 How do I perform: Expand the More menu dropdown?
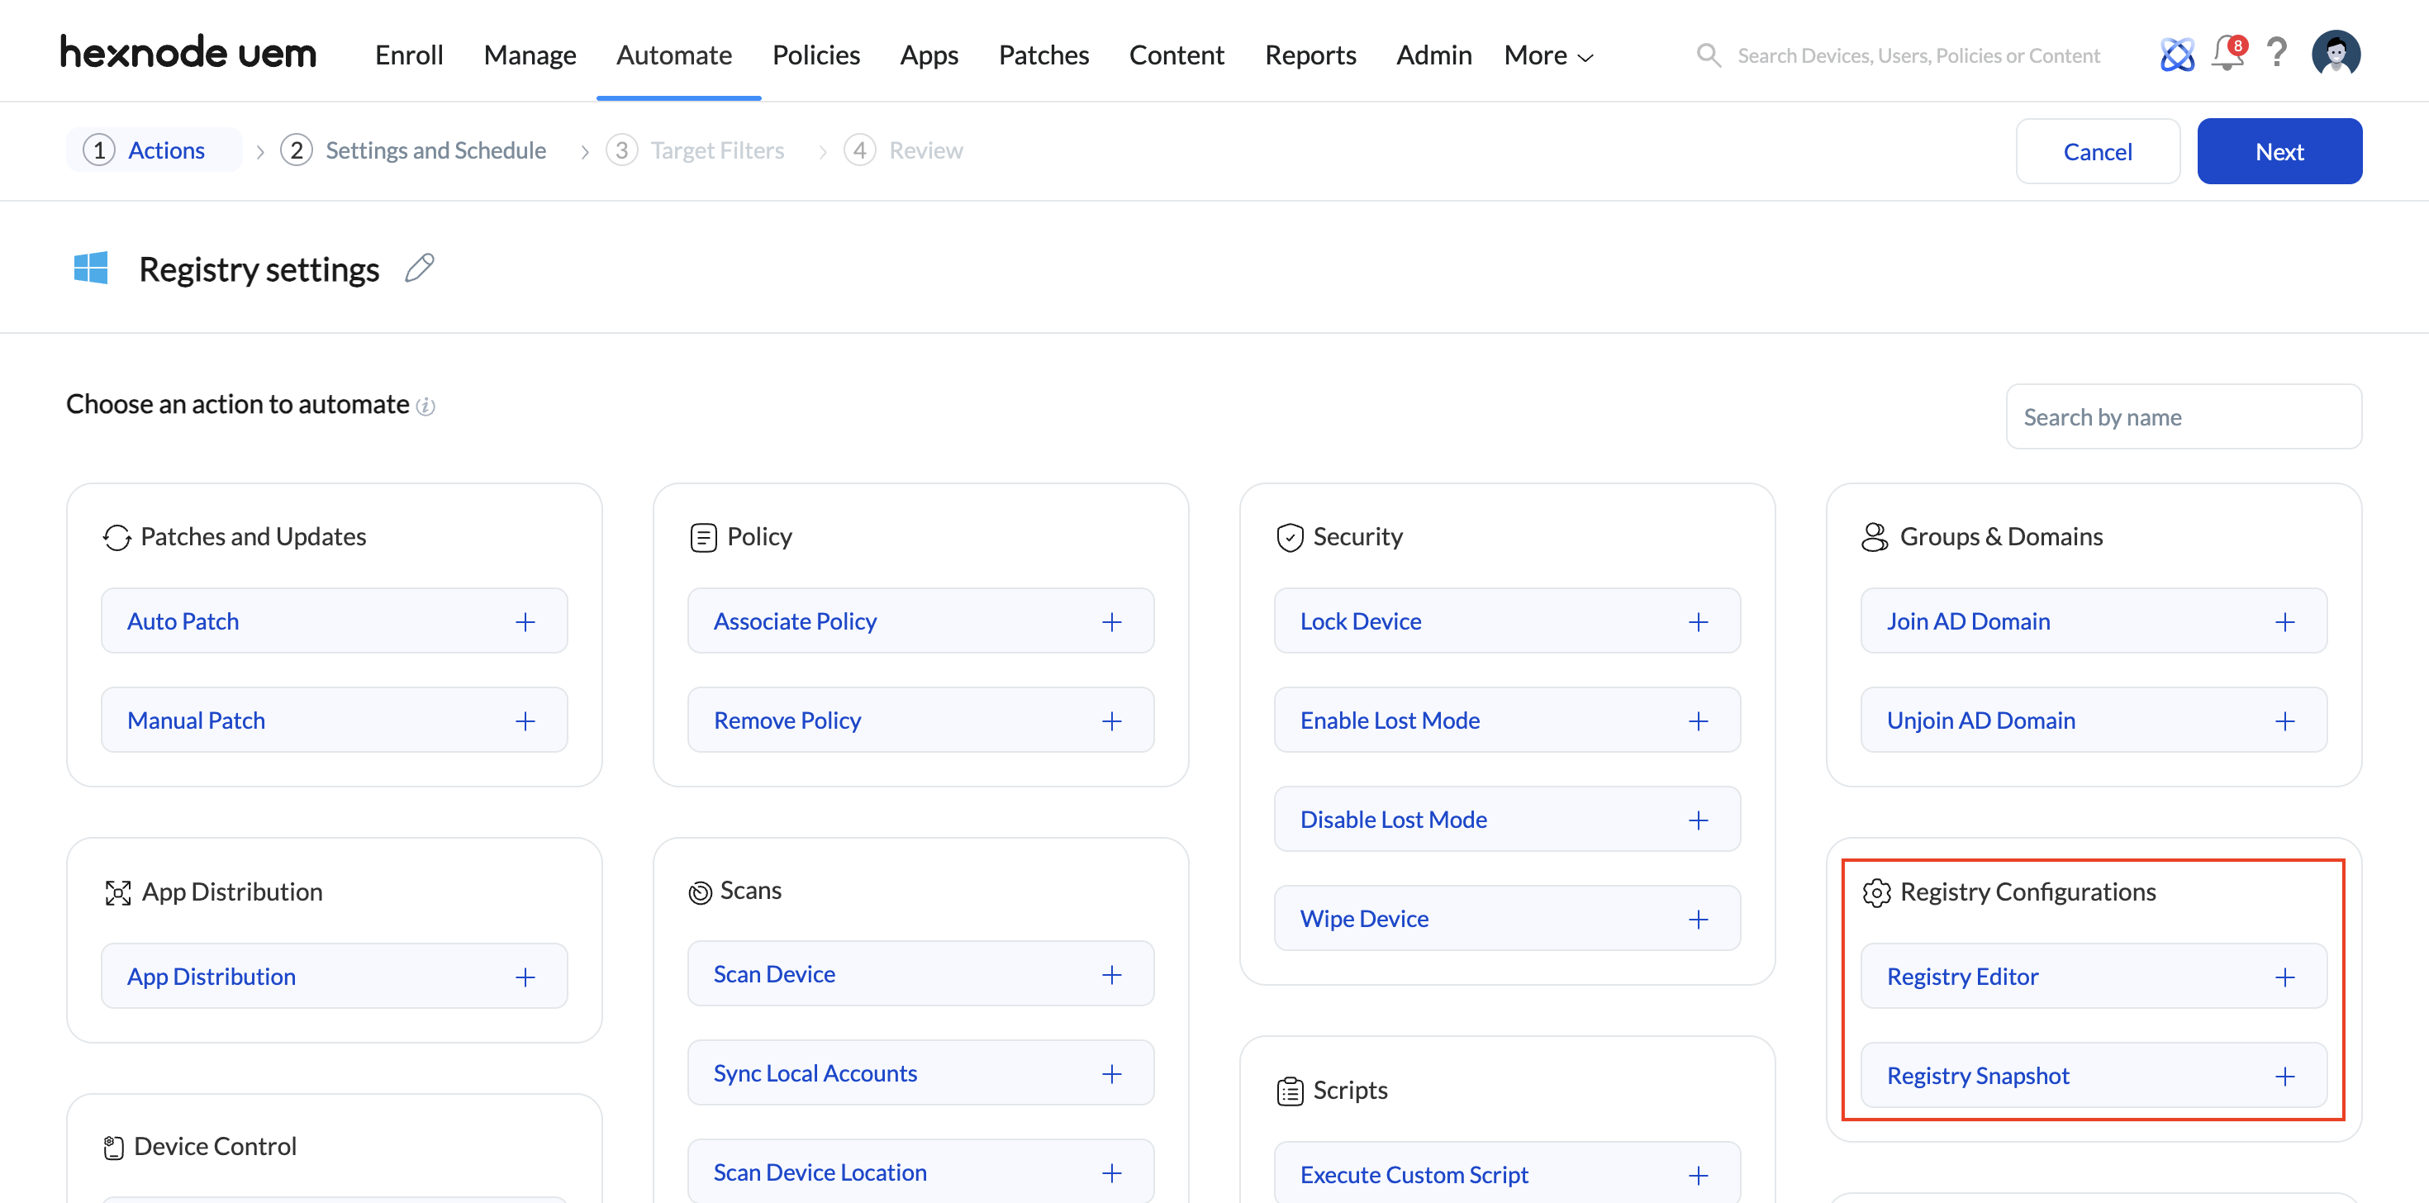point(1548,55)
